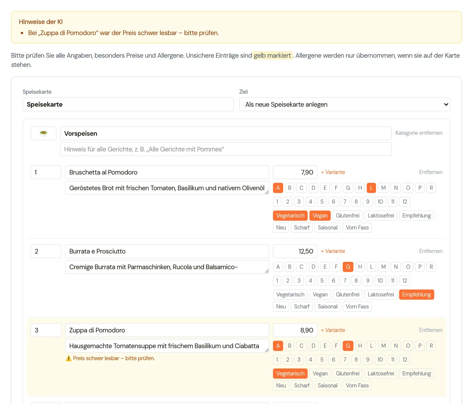
Task: Remove Zuppa di Pomodoro with Entfernen
Action: point(431,330)
